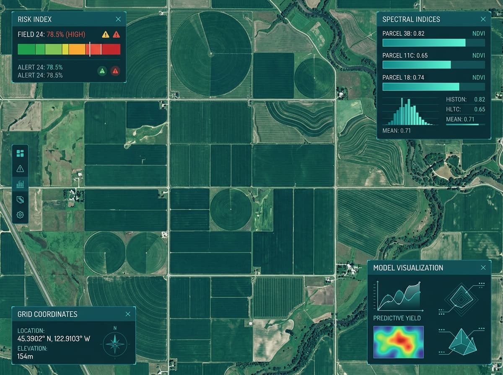Open the tag layers icon in sidebar

tap(20, 199)
